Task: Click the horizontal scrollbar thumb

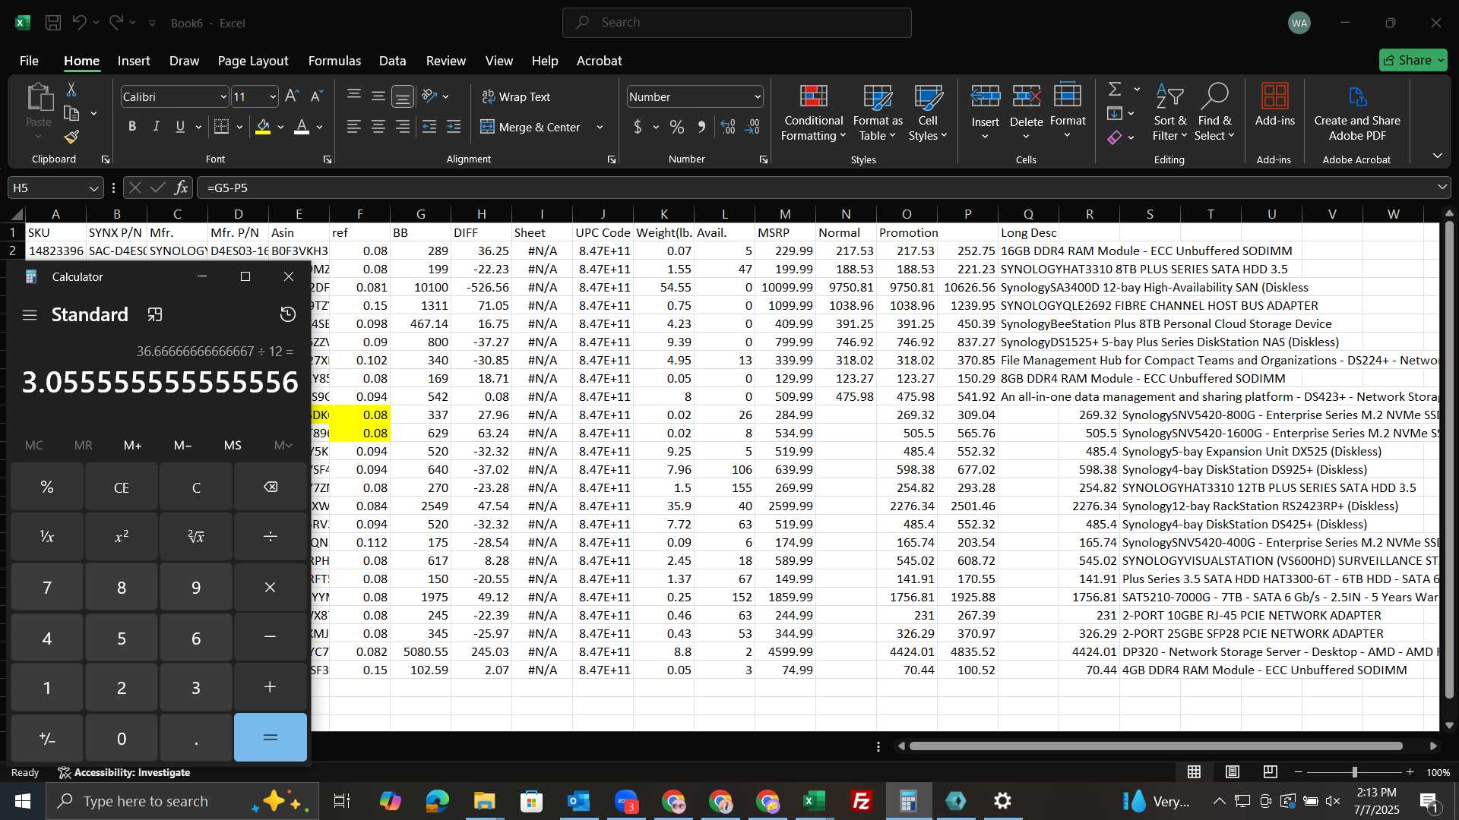Action: [x=1156, y=746]
